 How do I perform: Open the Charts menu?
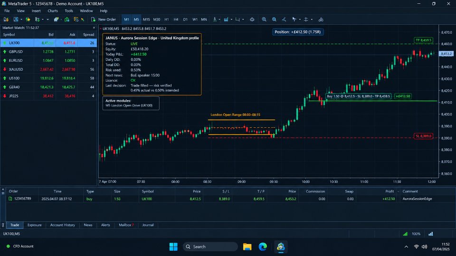pos(53,11)
